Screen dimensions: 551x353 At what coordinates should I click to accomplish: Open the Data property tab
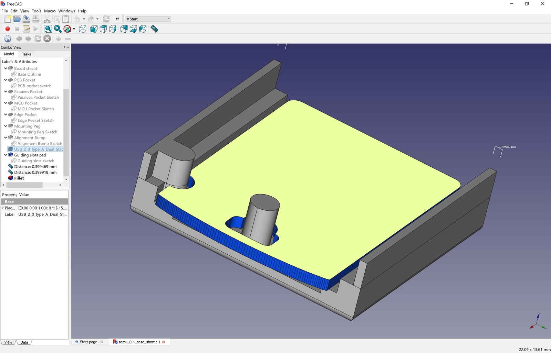(x=24, y=342)
